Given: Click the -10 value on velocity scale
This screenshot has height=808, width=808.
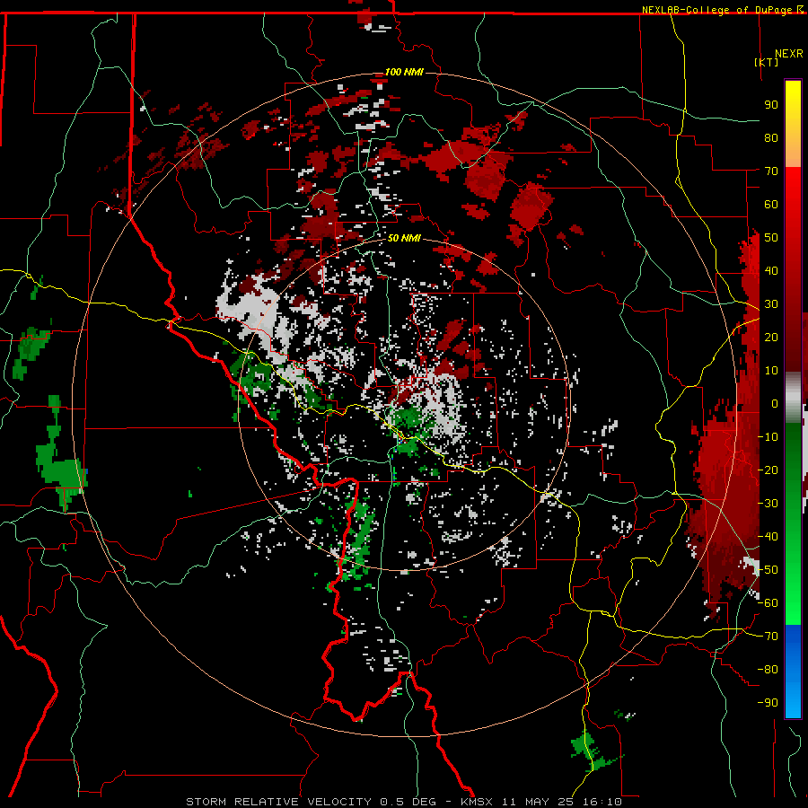Looking at the screenshot, I should click(x=768, y=437).
